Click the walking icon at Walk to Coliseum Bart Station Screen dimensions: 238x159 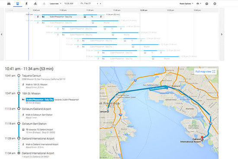click(23, 115)
